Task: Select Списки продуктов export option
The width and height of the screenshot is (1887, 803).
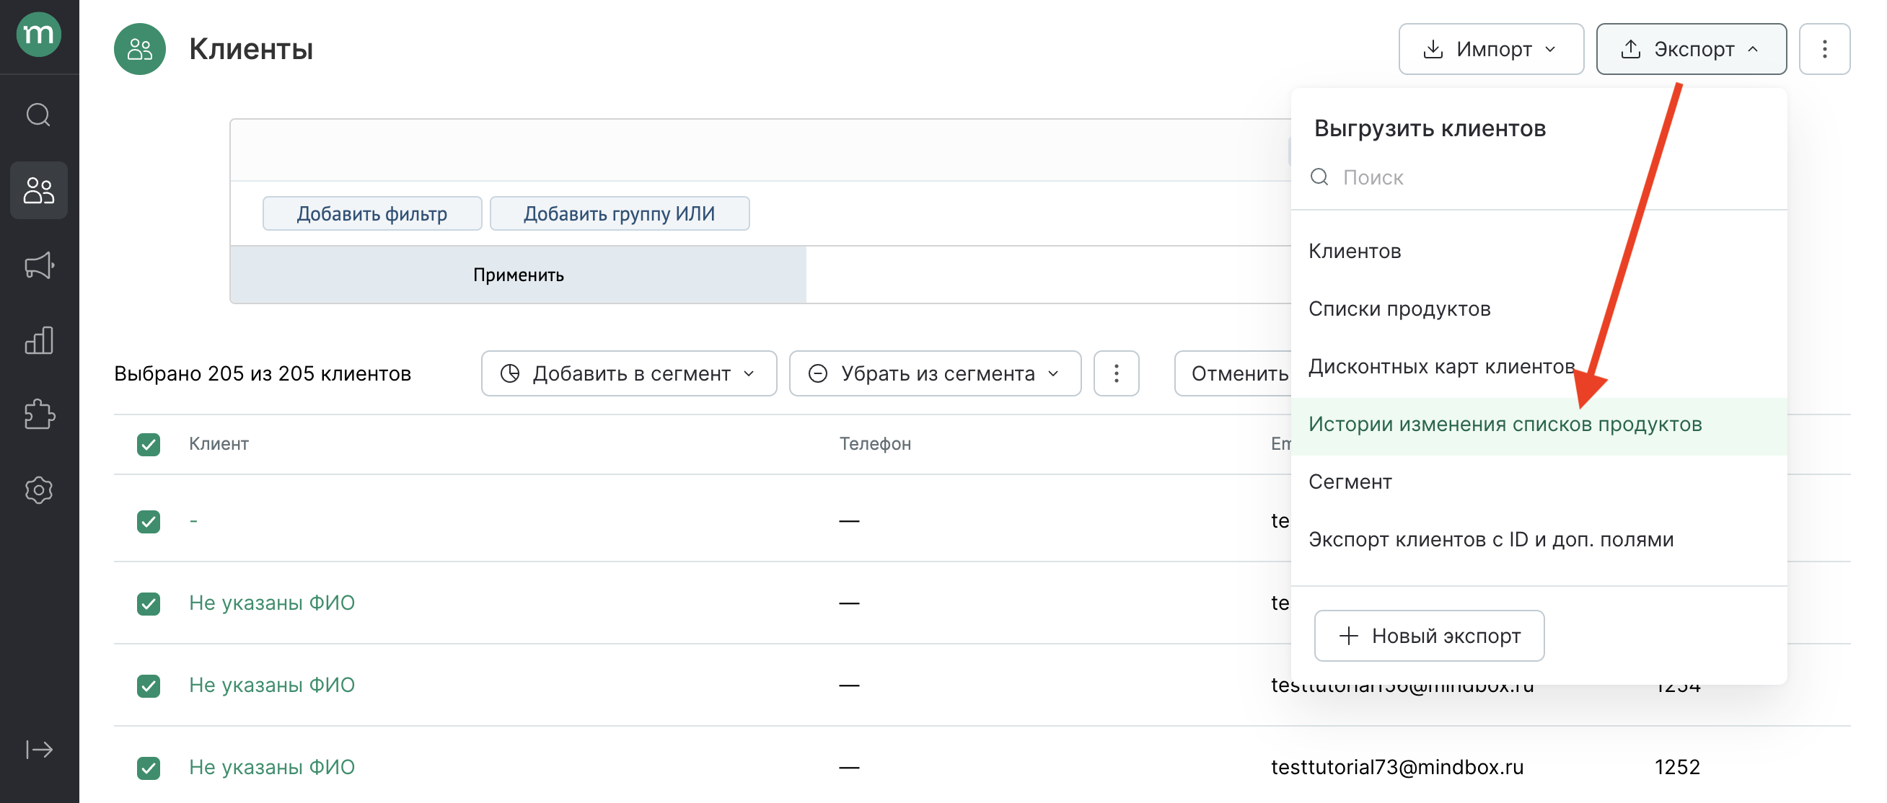Action: click(1539, 309)
